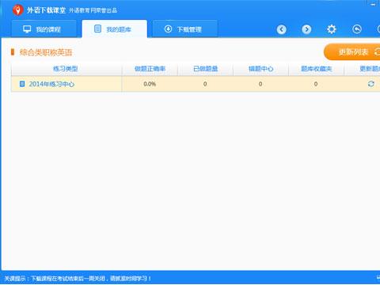This screenshot has width=380, height=285.
Task: Click the notebook icon on 我的题库 tab
Action: click(x=97, y=28)
